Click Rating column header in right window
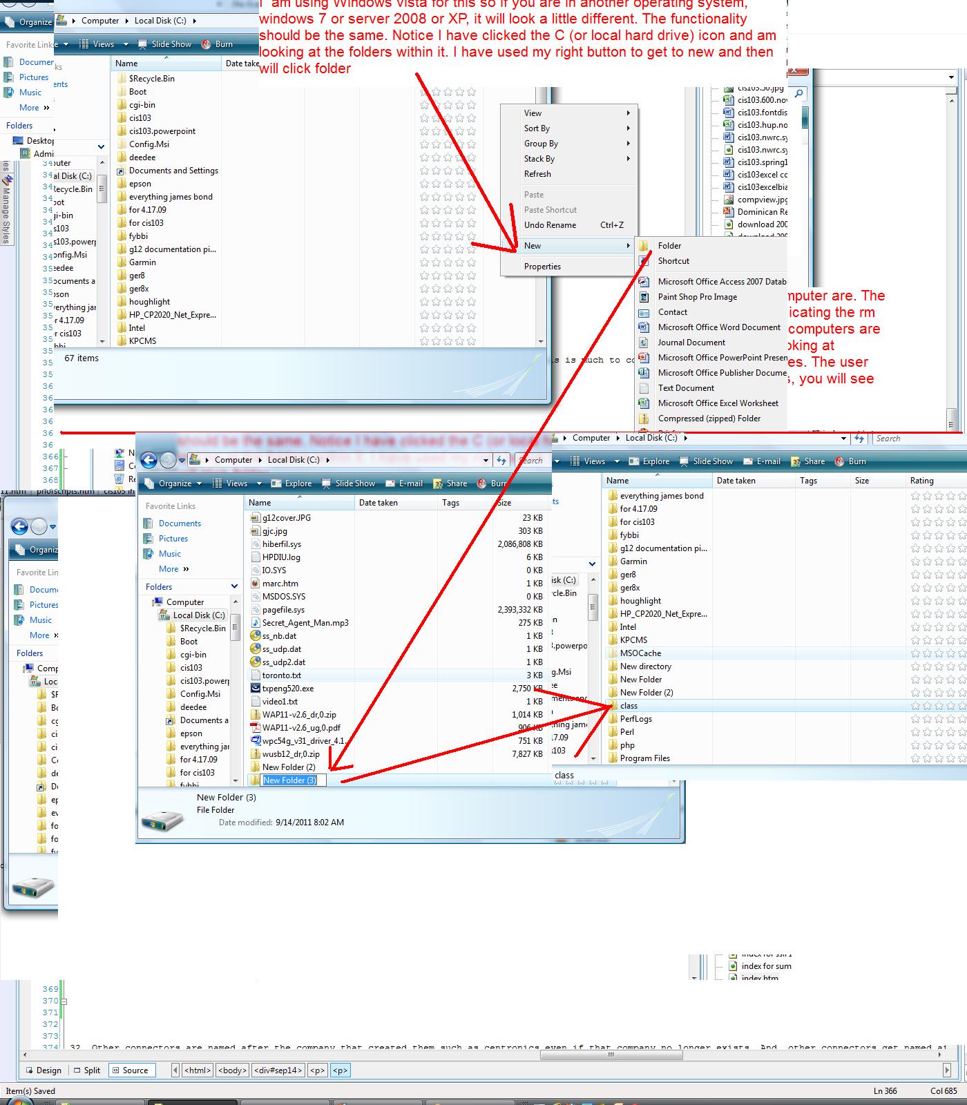 coord(936,481)
